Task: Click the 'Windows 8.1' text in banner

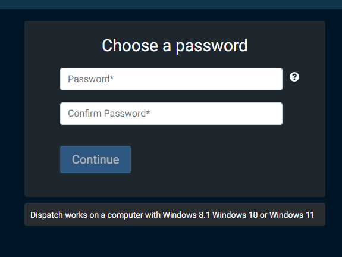Action: [x=186, y=215]
